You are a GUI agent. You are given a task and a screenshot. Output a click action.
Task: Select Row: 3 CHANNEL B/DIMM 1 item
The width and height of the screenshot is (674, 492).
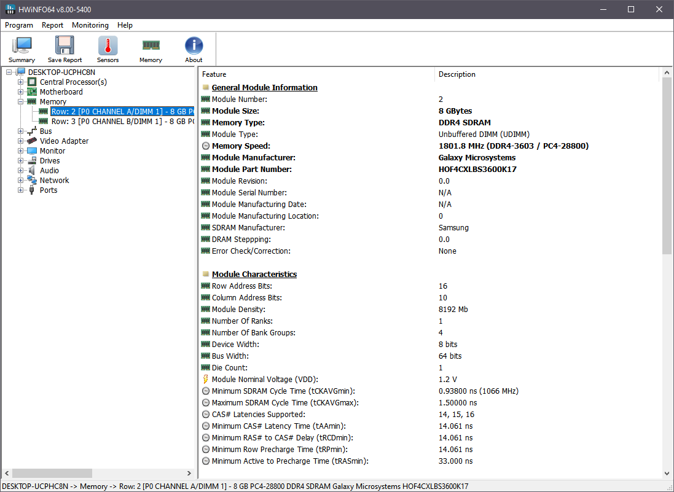[x=122, y=122]
